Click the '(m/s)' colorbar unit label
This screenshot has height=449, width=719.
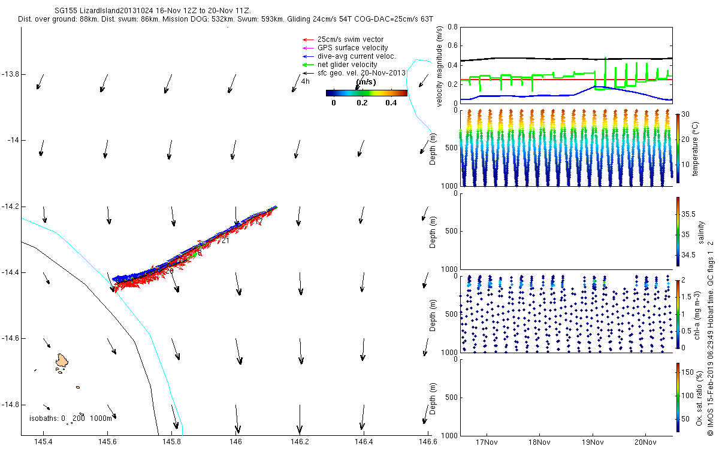point(365,82)
